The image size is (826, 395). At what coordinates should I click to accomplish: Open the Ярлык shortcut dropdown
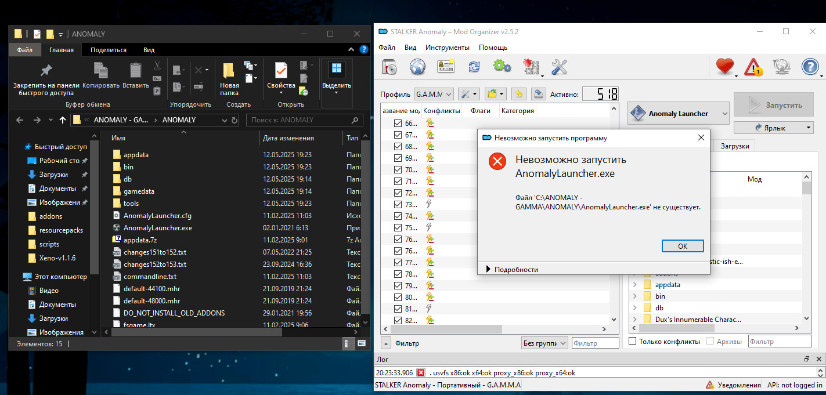point(775,127)
